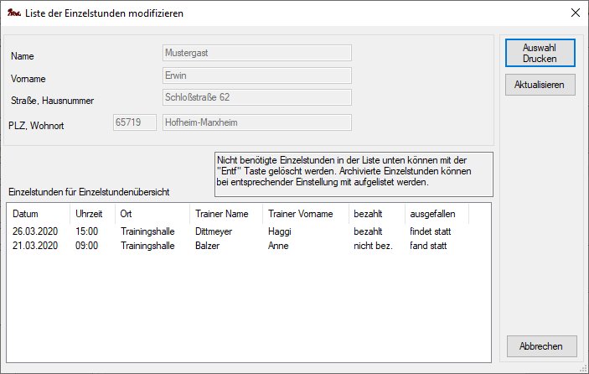
Task: Click the Name field containing Mustergast
Action: pyautogui.click(x=255, y=53)
